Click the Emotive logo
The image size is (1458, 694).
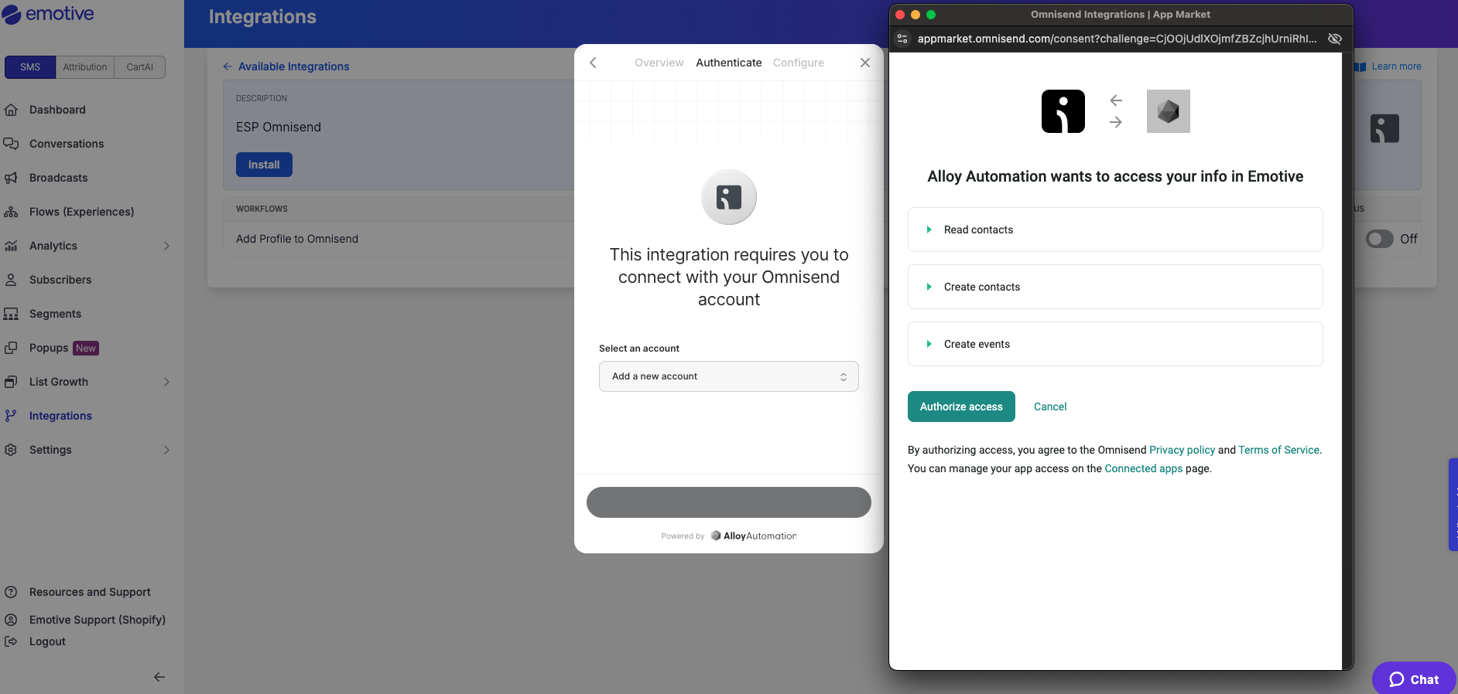tap(48, 15)
